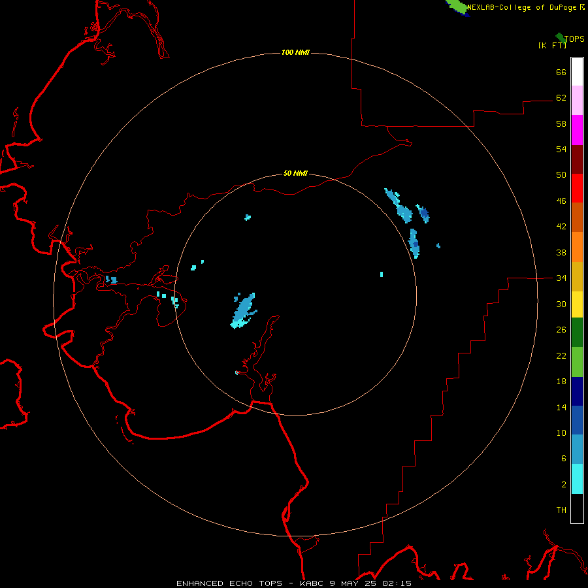Choose the navy blue legend swatch
Screen dimensions: 588x588
pyautogui.click(x=577, y=391)
